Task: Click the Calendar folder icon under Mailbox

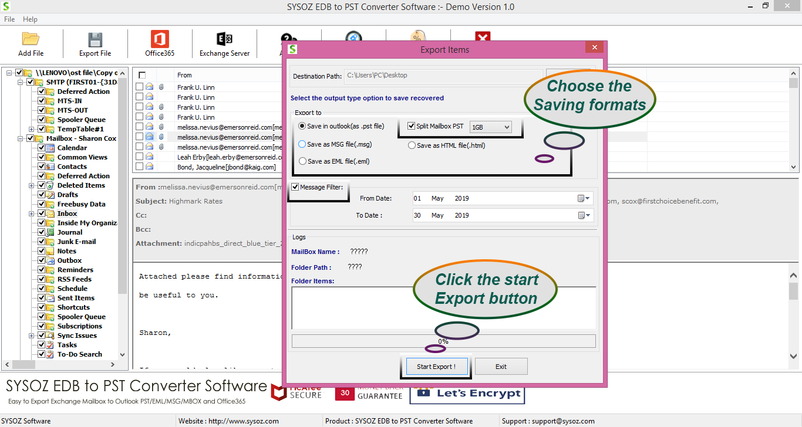Action: click(x=49, y=147)
